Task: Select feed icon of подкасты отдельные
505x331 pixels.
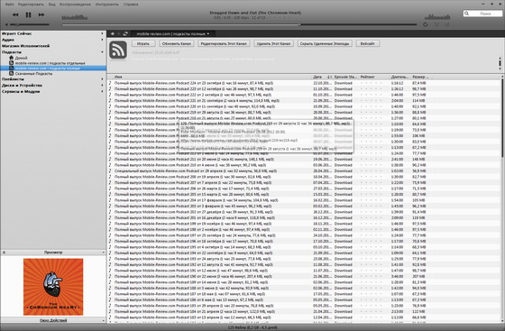Action: point(11,63)
